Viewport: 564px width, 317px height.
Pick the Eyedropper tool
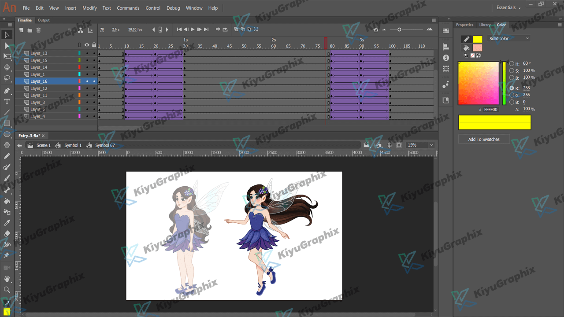tap(7, 223)
